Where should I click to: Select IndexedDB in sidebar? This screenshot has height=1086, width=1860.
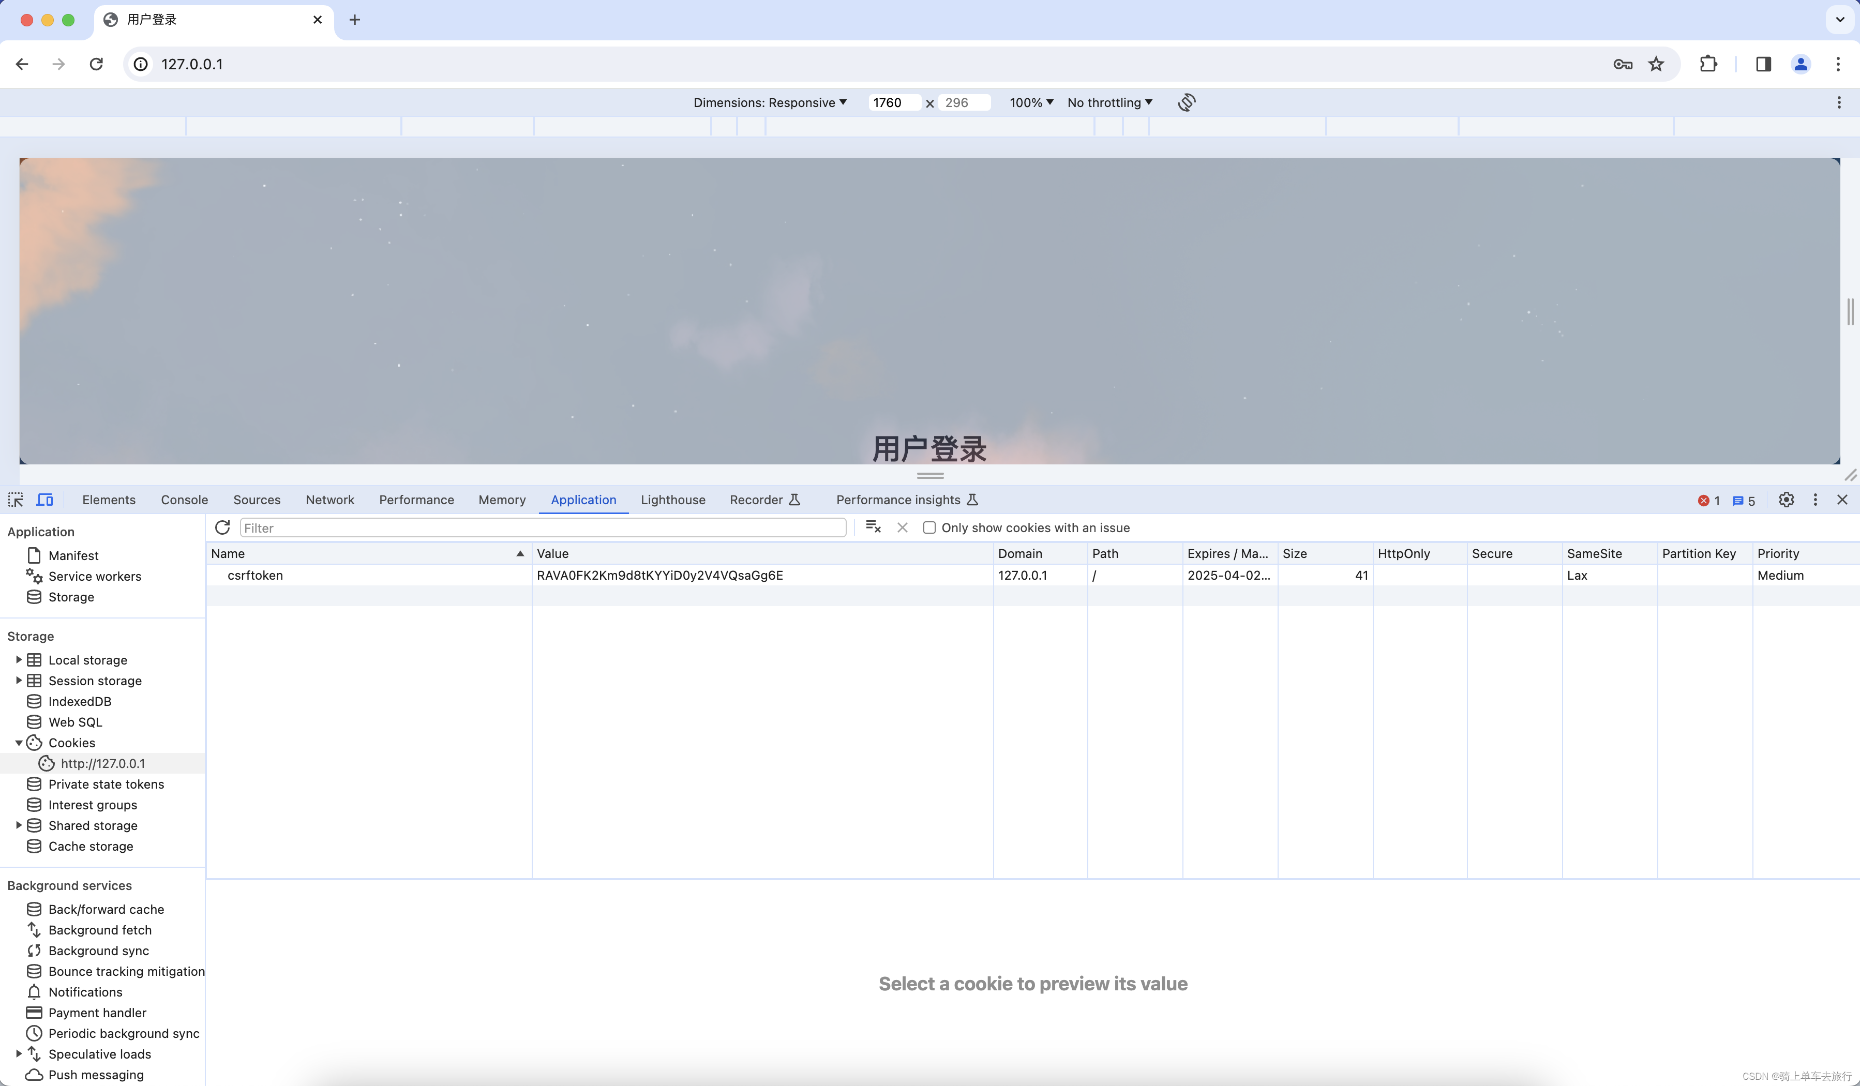(80, 701)
